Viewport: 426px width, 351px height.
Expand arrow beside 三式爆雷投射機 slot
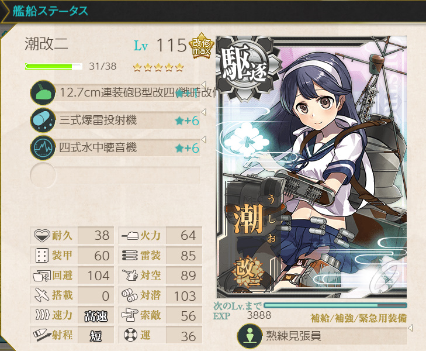204,112
